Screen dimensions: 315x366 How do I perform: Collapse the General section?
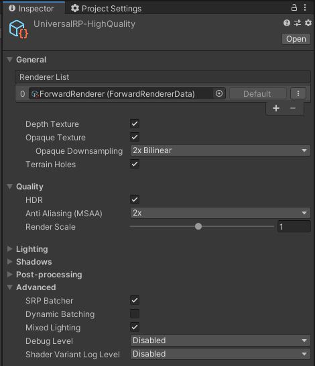point(9,60)
